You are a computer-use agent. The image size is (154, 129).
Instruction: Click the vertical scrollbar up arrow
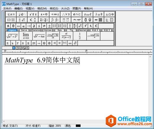150,57
